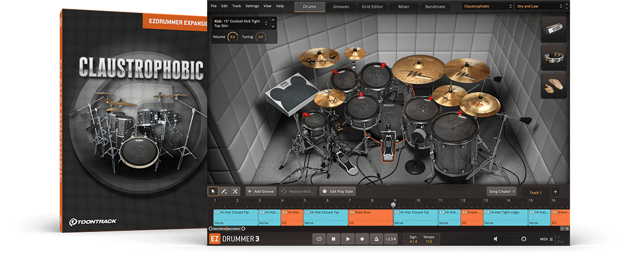Toggle the 1234 count-in

coord(390,239)
